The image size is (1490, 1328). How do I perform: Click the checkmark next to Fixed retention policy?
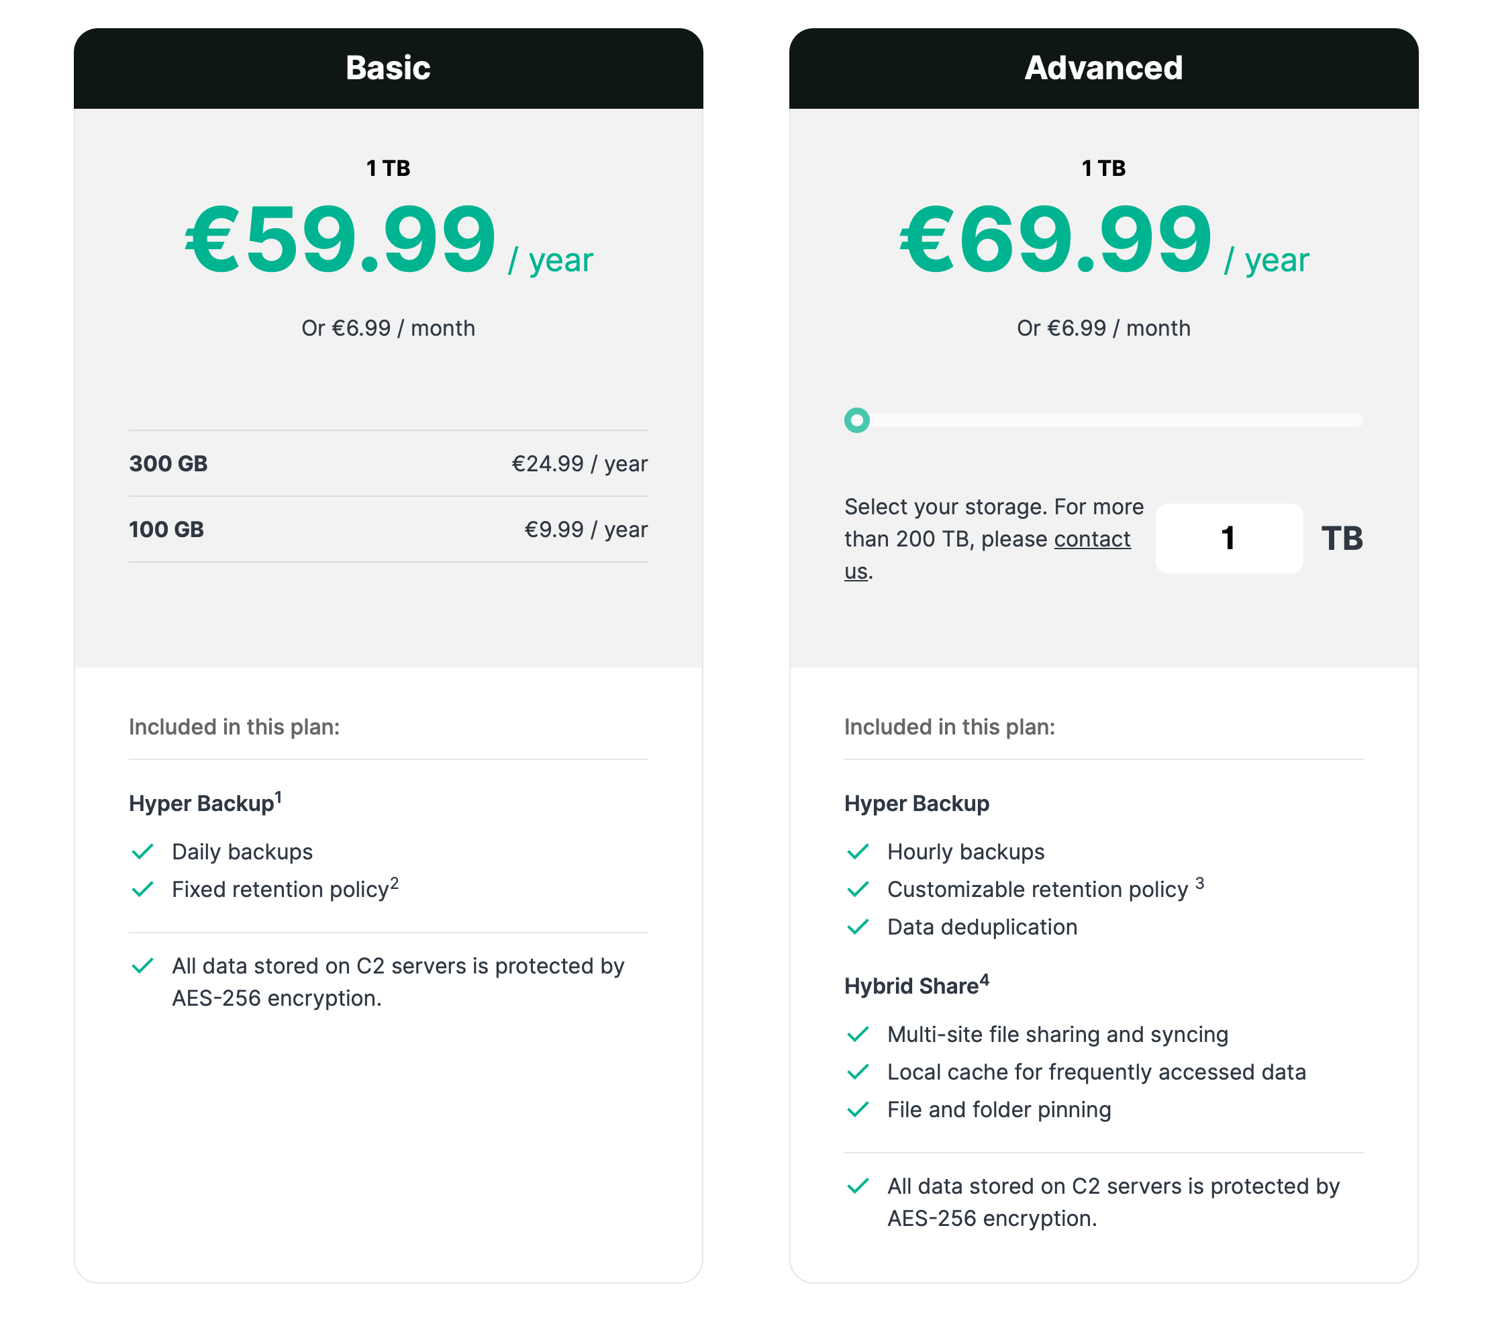coord(142,890)
